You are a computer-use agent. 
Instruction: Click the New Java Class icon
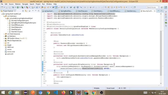37,7
